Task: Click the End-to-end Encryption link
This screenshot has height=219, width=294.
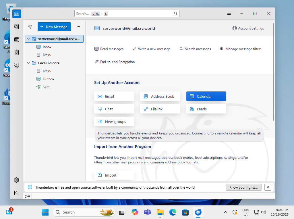Action: point(115,62)
